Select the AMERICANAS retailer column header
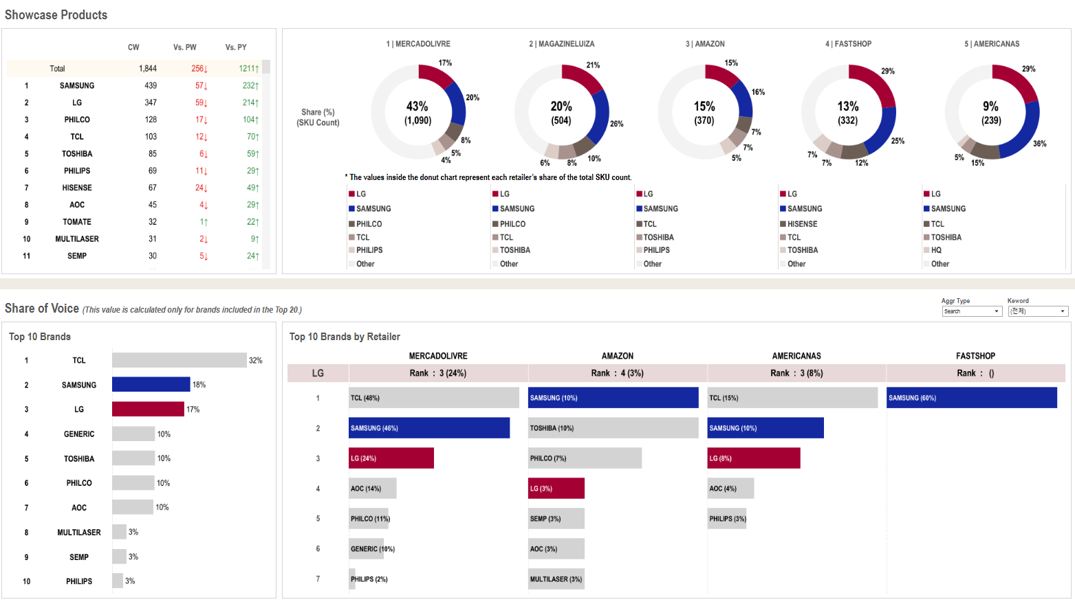 click(x=796, y=356)
